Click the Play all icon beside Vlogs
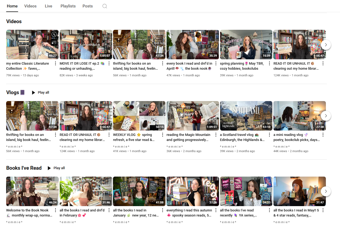The height and width of the screenshot is (225, 340). tap(33, 92)
